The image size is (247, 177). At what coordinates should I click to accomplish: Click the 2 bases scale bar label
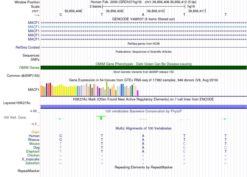pos(96,6)
